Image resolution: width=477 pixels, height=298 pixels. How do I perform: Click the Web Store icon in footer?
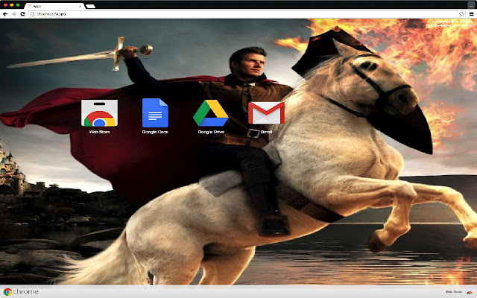470,292
